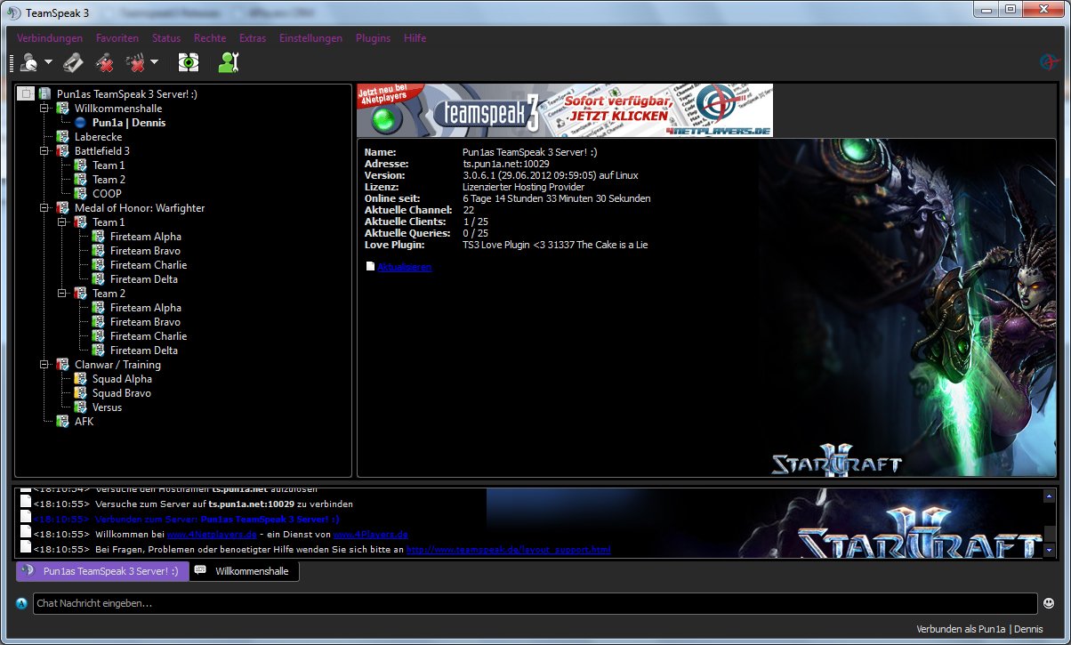
Task: Click Medal of Honor: Warfighter channel icon
Action: click(x=62, y=207)
